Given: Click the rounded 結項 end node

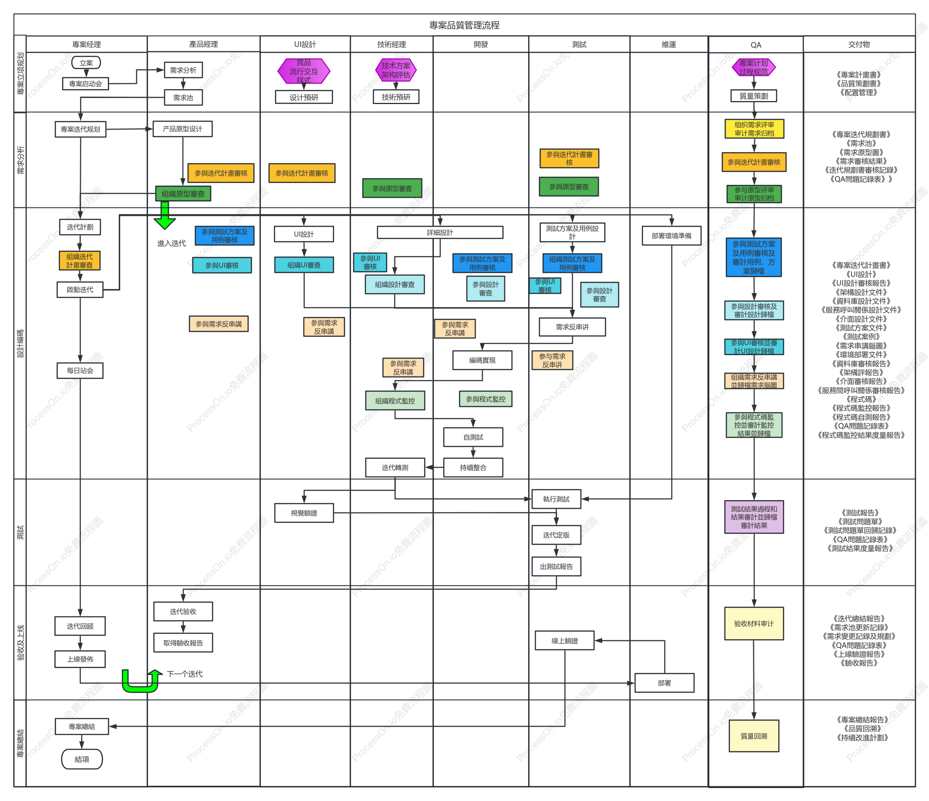Looking at the screenshot, I should [x=82, y=759].
